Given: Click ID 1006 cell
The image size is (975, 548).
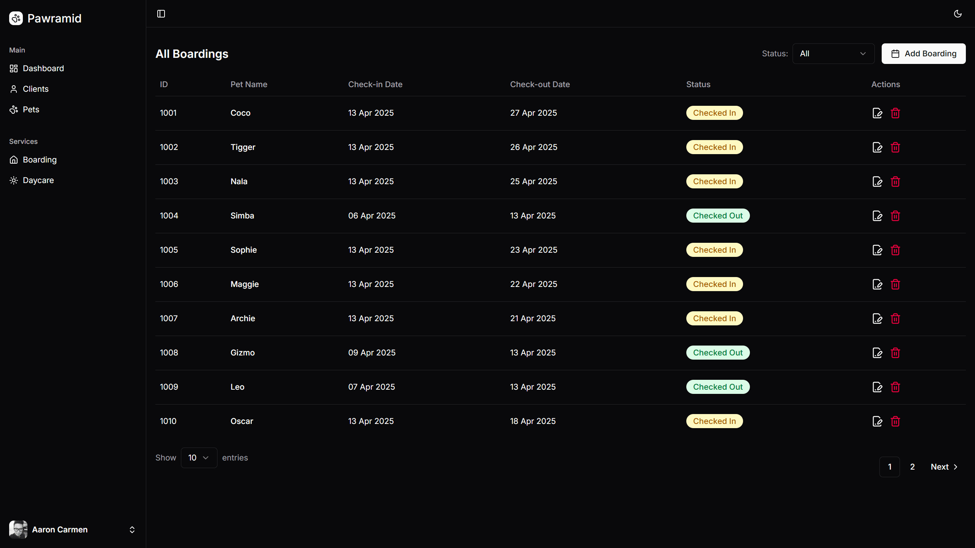Looking at the screenshot, I should pos(169,284).
